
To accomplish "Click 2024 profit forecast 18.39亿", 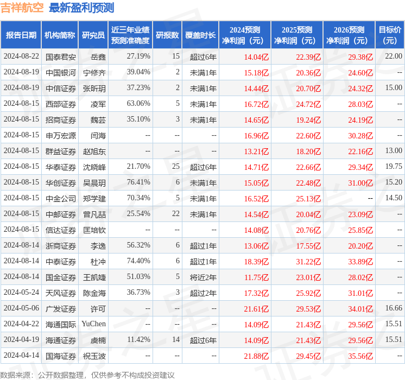I will pyautogui.click(x=256, y=262).
